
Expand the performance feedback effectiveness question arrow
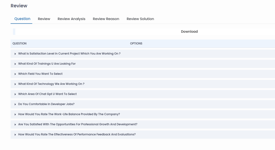15,135
